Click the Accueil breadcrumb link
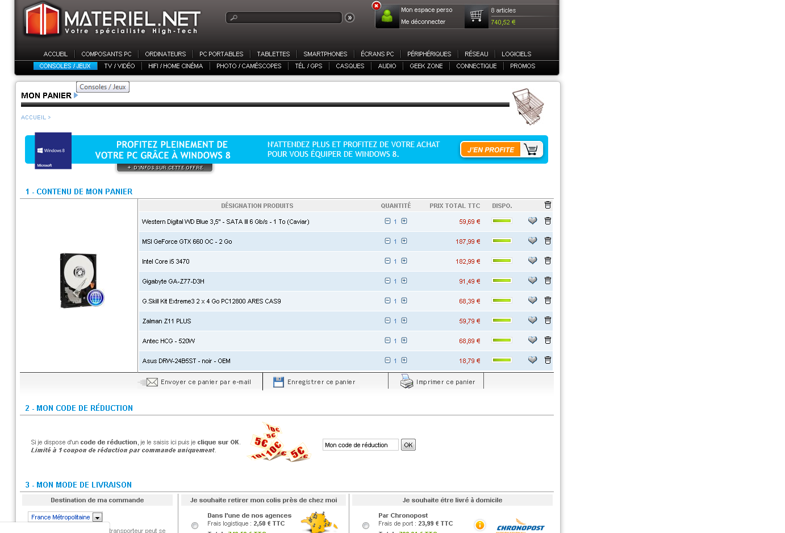 click(34, 118)
